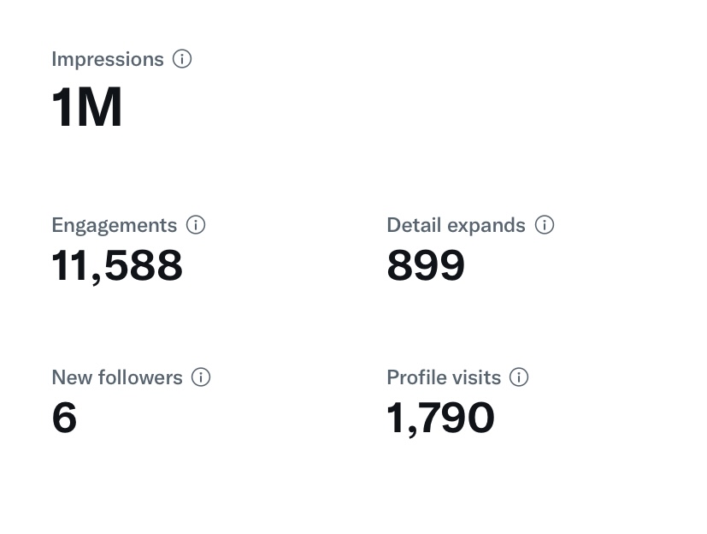Image resolution: width=707 pixels, height=534 pixels.
Task: Click the 11,588 engagements count
Action: tap(117, 266)
